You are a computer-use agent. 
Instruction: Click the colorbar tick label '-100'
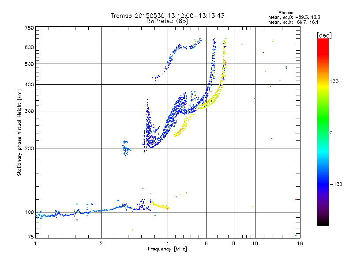[336, 184]
